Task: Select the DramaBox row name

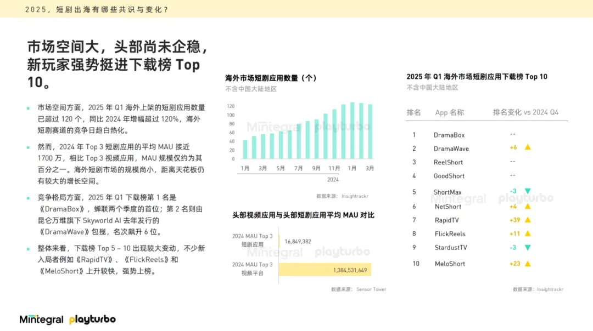Action: point(449,135)
